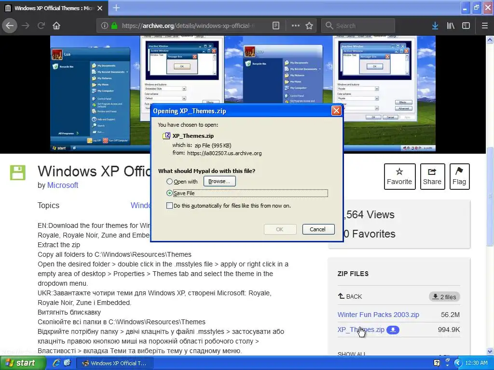This screenshot has width=494, height=370.
Task: Click the Share button
Action: [x=432, y=176]
